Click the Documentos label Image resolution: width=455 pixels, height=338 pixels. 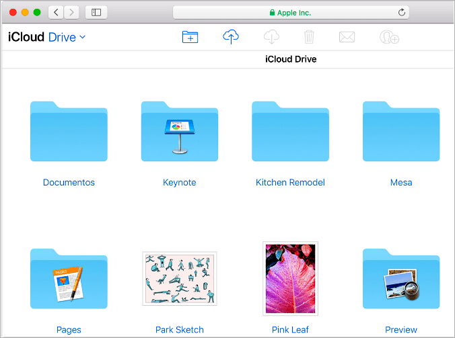[x=69, y=183]
